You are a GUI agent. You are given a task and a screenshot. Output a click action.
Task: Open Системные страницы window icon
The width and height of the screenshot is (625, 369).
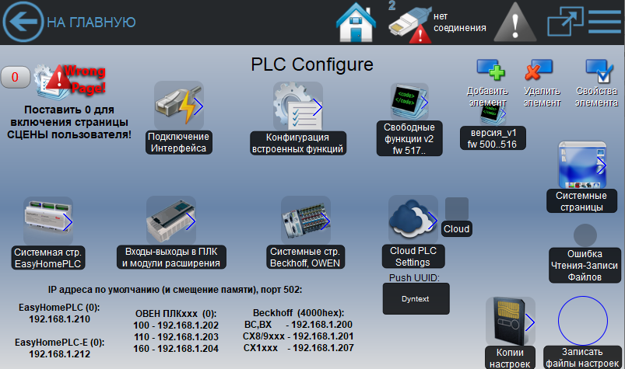[582, 165]
